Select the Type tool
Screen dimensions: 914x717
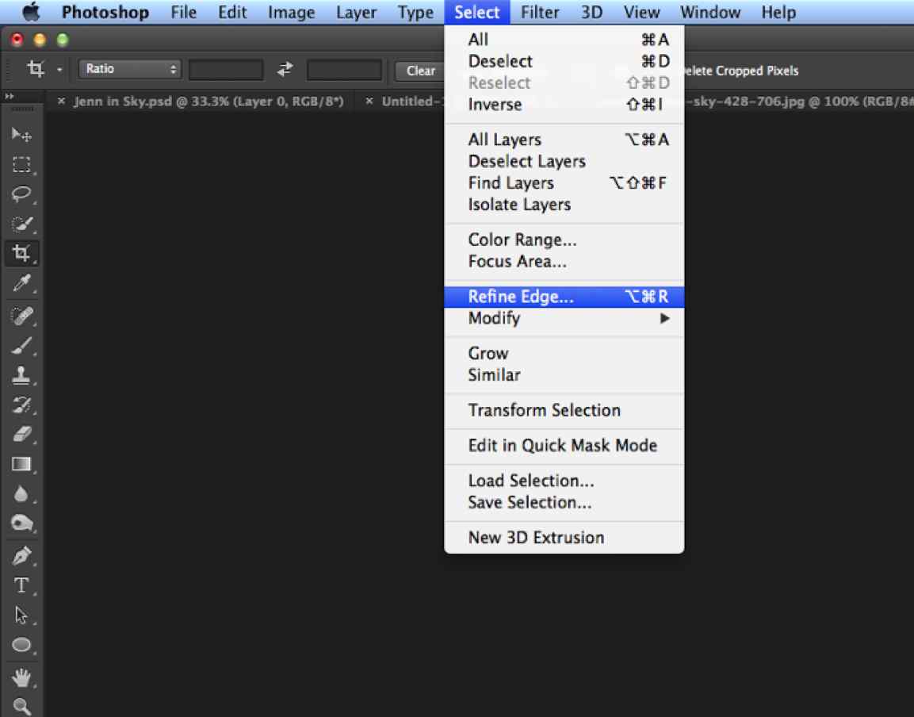point(21,585)
